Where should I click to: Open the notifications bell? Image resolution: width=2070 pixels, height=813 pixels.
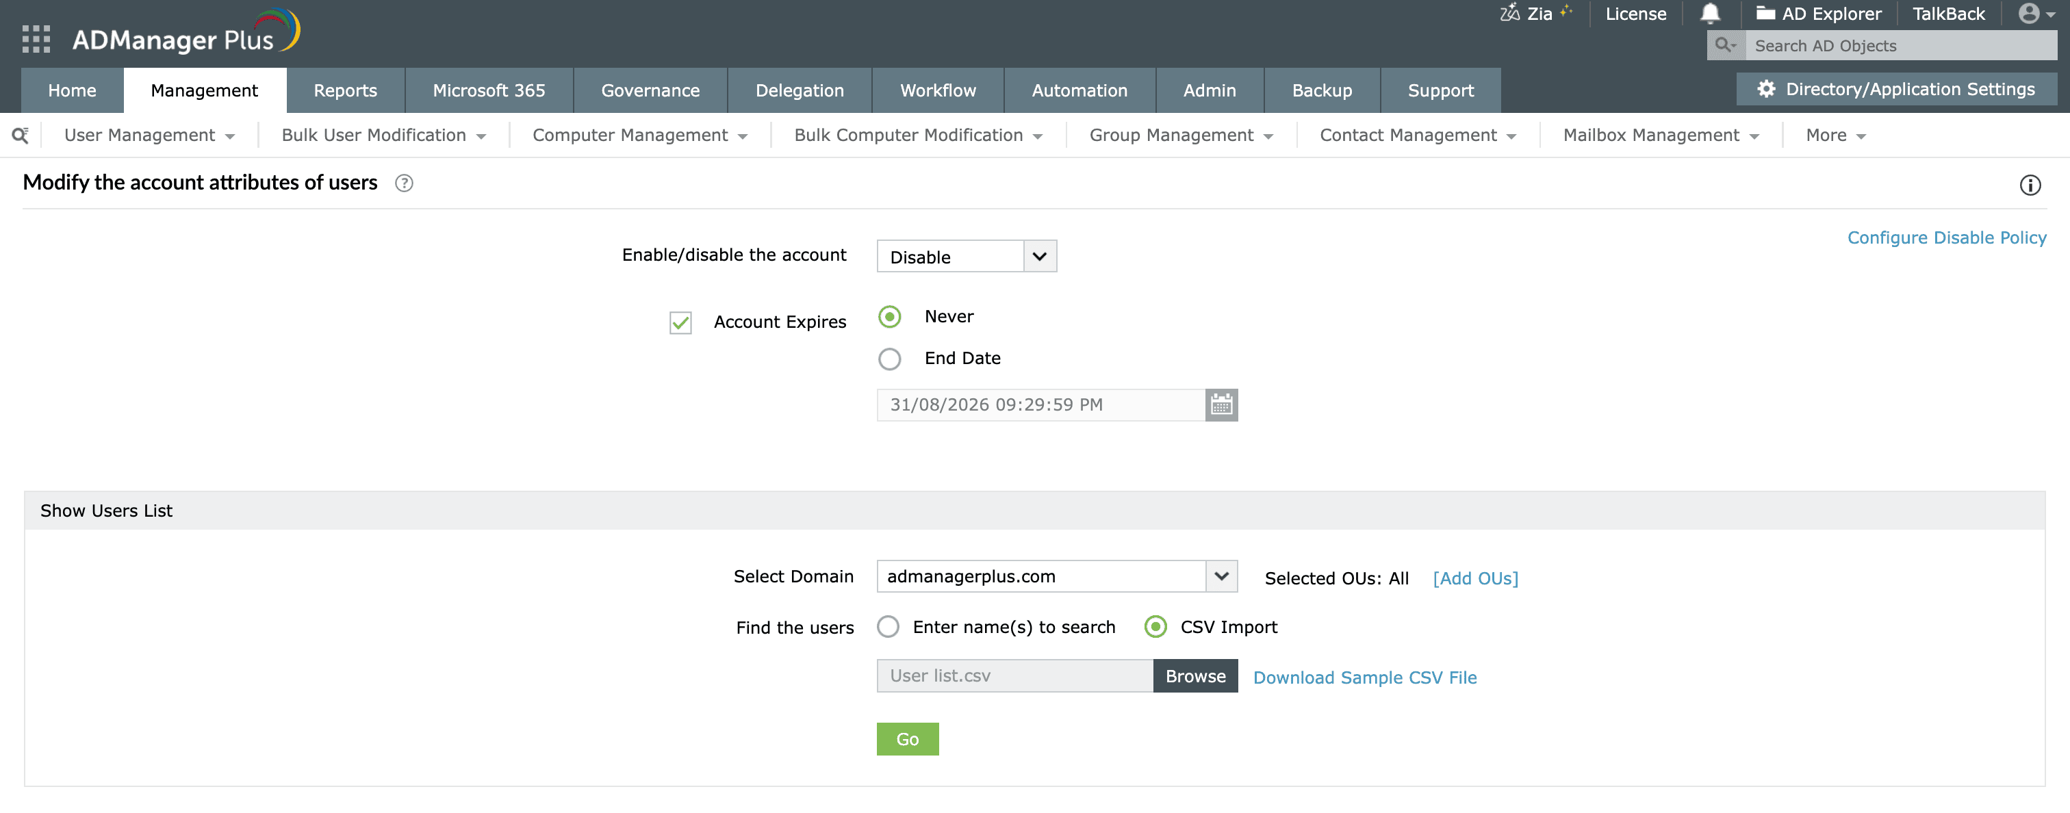point(1710,14)
